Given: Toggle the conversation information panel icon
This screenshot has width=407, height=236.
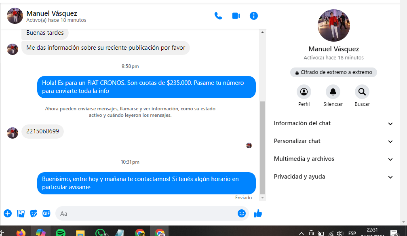Looking at the screenshot, I should click(254, 16).
